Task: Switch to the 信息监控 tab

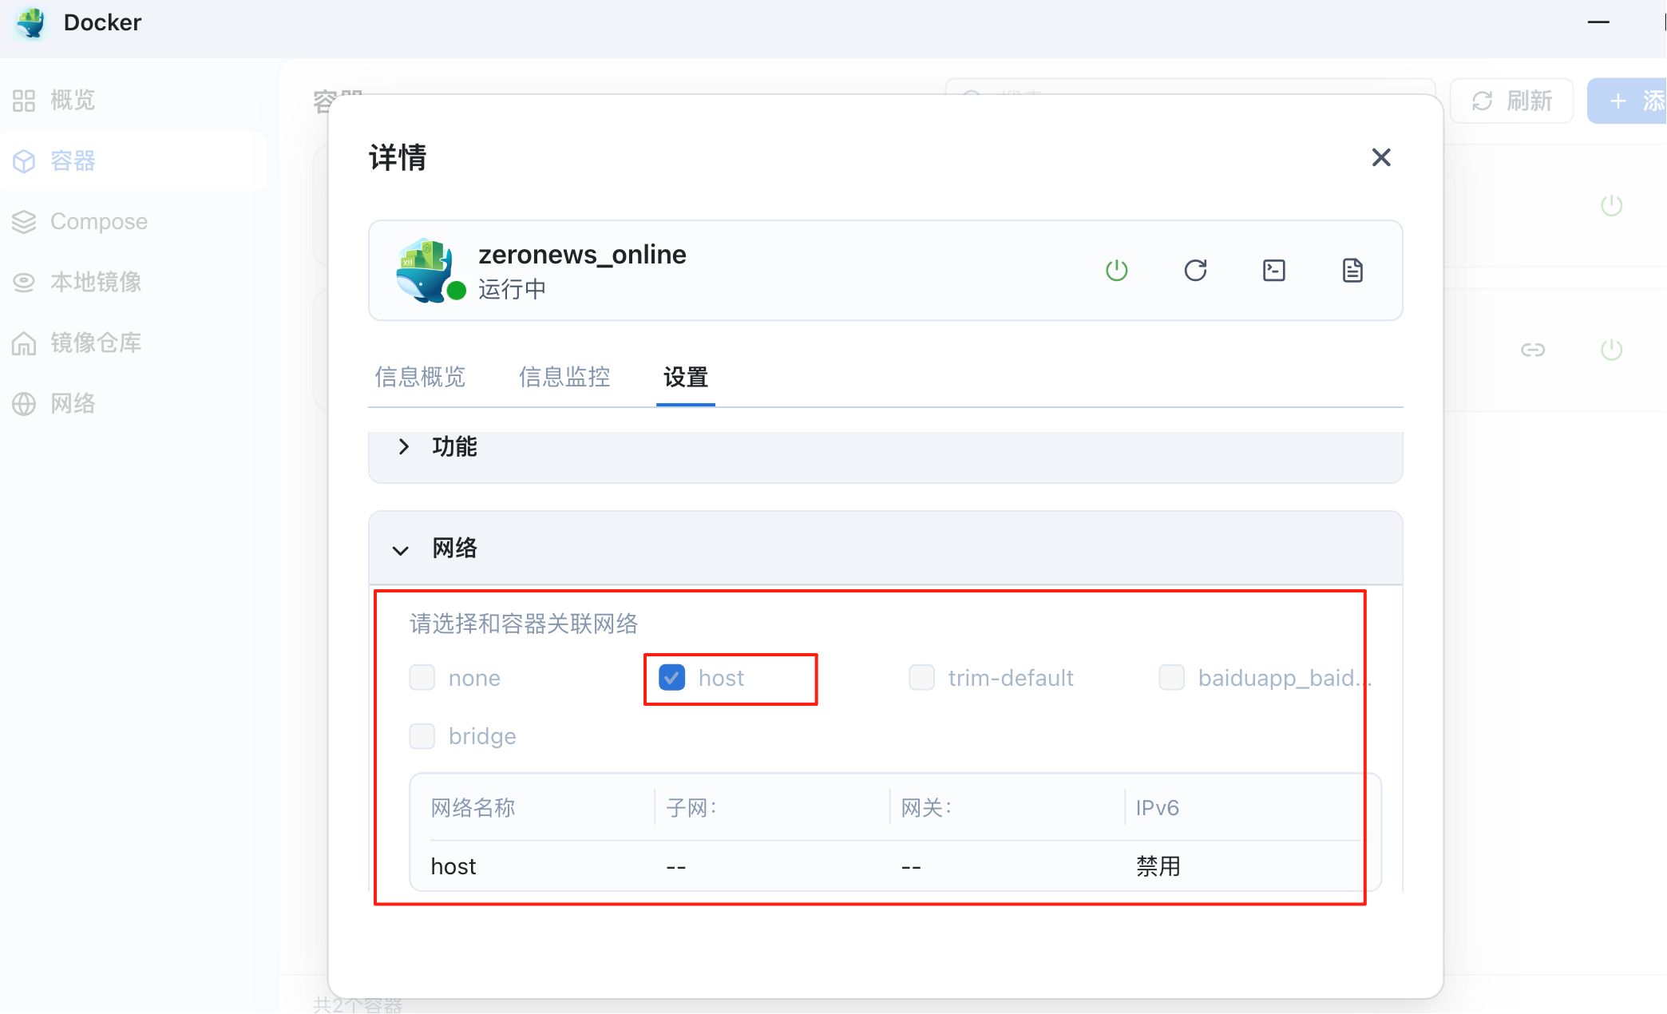Action: [x=564, y=377]
